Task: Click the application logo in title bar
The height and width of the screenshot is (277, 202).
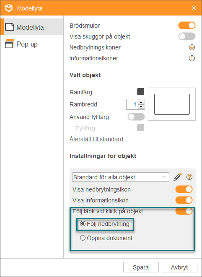Action: (9, 8)
